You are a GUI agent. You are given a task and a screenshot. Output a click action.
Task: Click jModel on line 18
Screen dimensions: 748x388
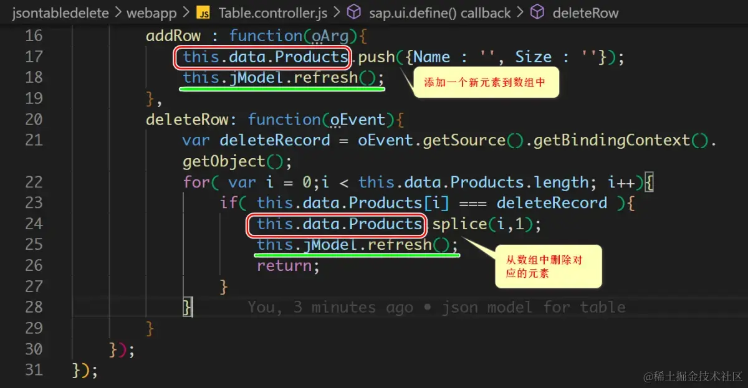click(x=257, y=78)
